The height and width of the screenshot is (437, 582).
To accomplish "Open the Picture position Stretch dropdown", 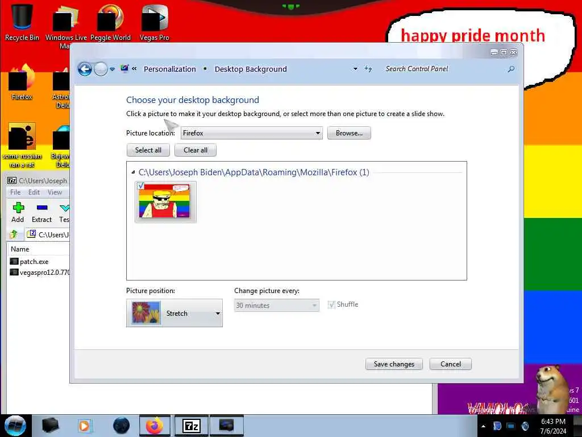I will tap(174, 313).
